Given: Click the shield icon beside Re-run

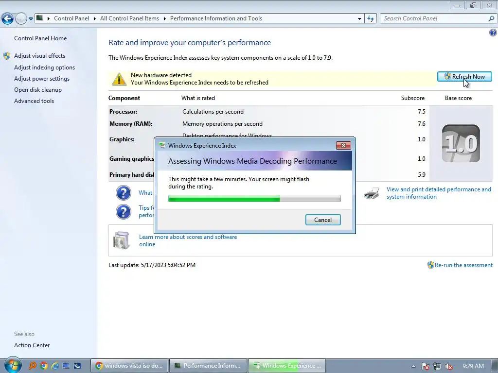Looking at the screenshot, I should (430, 265).
